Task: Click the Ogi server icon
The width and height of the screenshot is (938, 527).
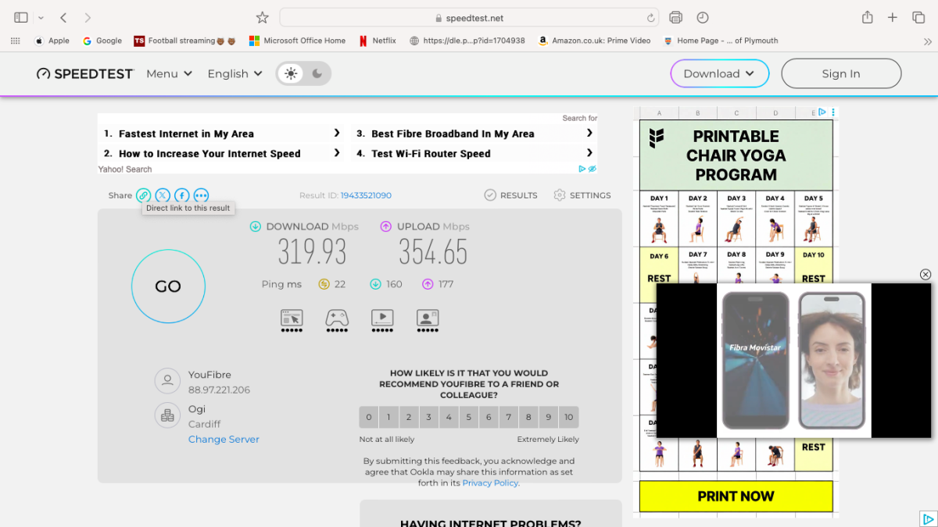Action: [167, 416]
